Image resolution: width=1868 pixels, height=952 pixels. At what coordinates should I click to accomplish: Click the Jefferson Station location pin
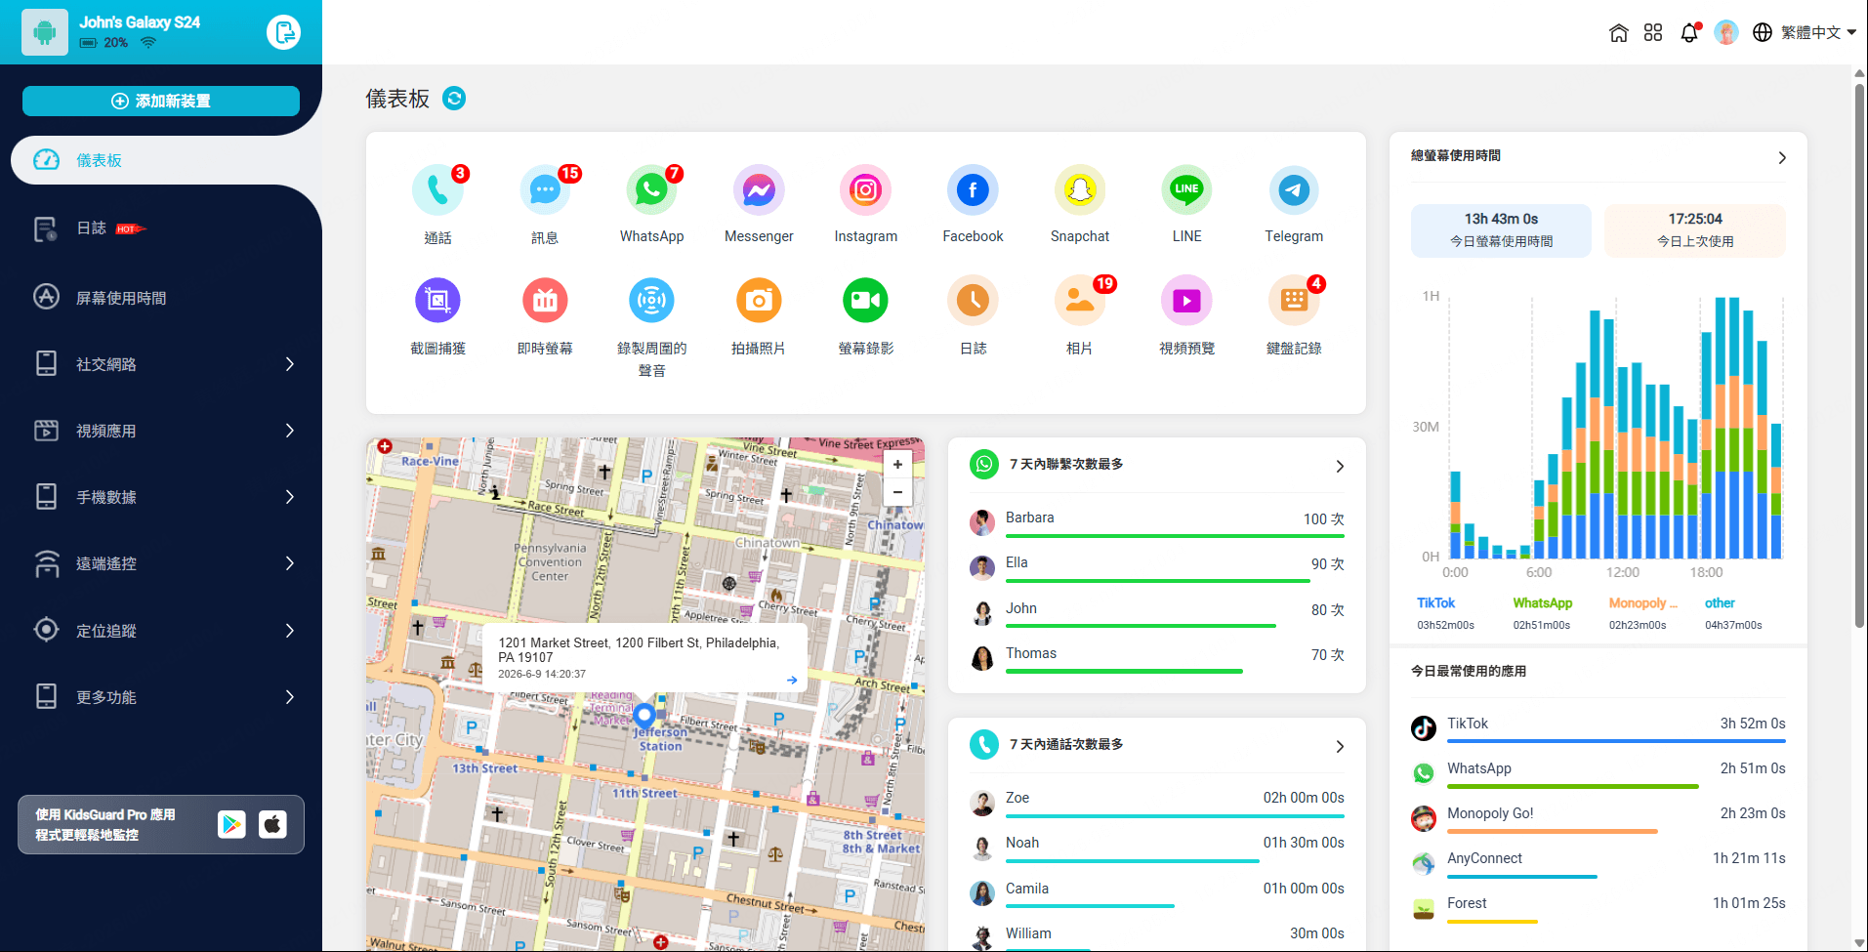(644, 717)
